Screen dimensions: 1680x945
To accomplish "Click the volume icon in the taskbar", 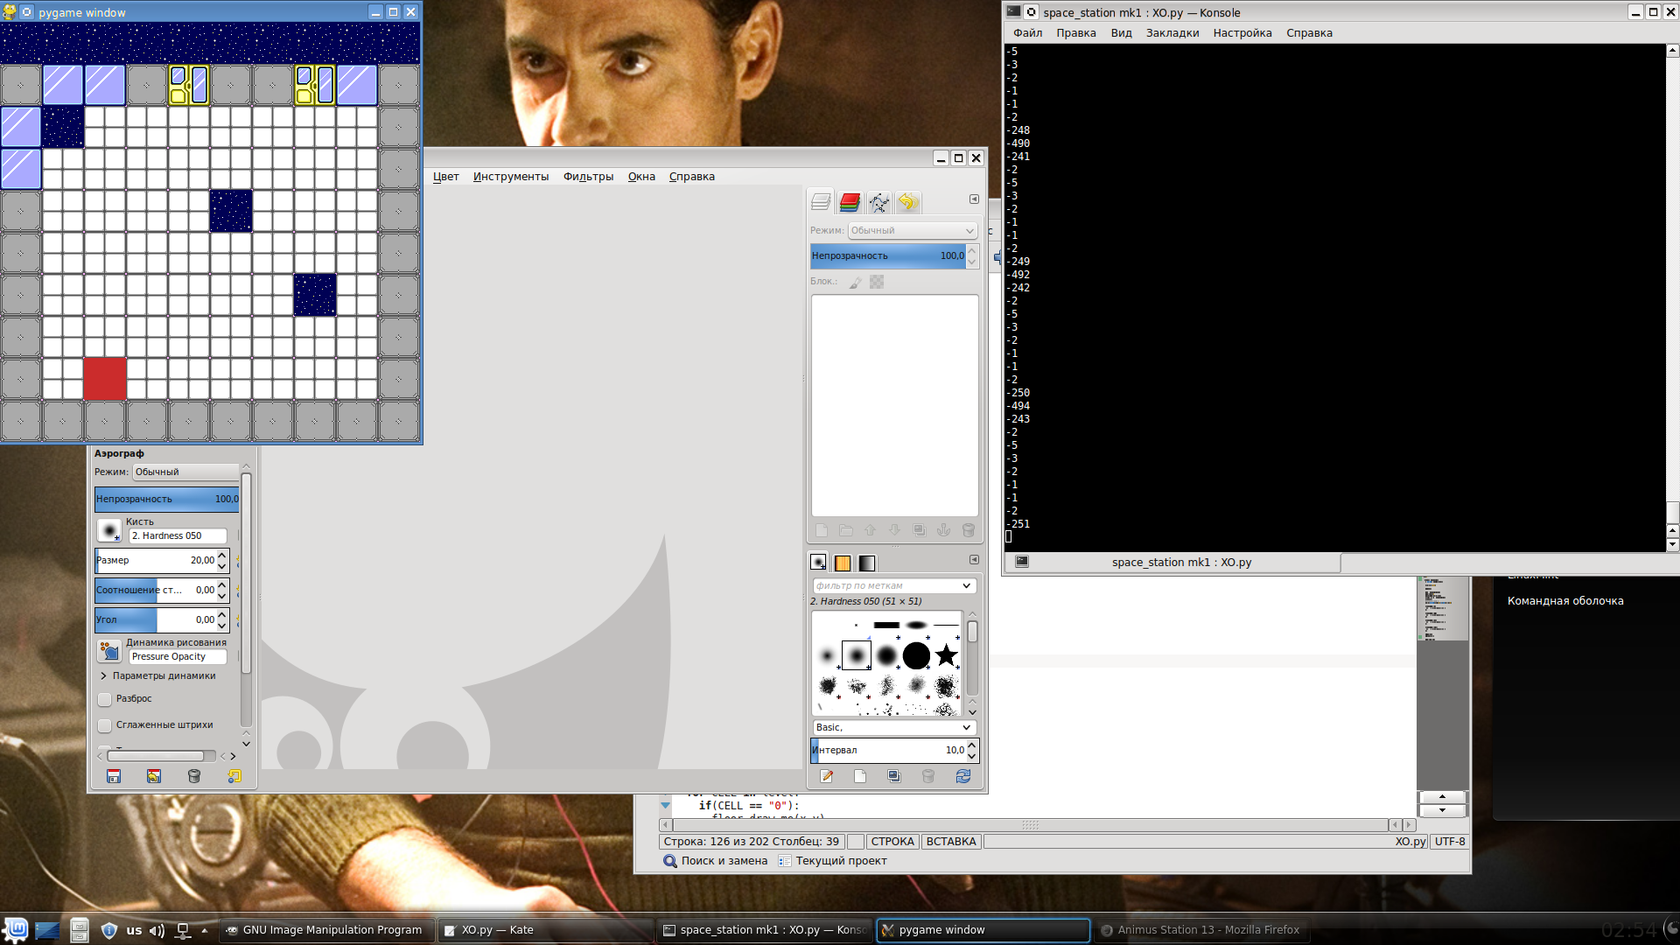I will click(x=157, y=930).
